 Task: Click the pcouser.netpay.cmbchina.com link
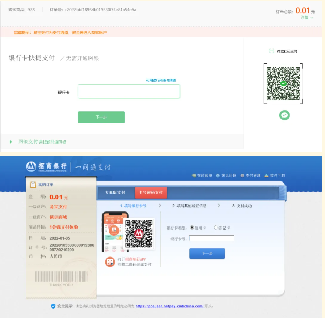click(169, 306)
